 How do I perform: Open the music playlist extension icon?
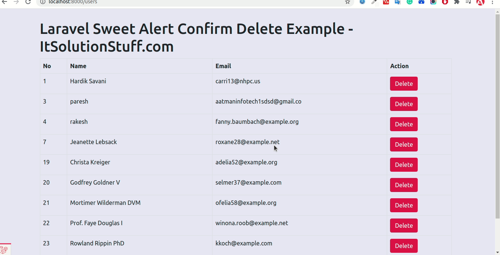pyautogui.click(x=468, y=2)
